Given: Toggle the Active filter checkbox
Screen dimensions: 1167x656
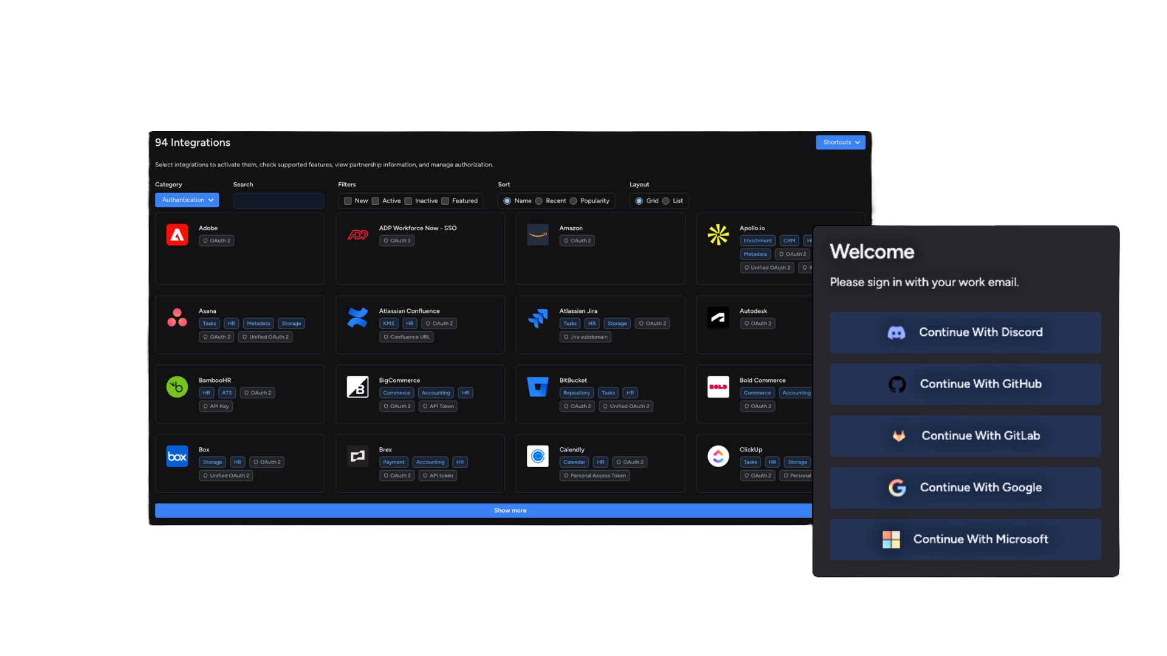Looking at the screenshot, I should (376, 201).
